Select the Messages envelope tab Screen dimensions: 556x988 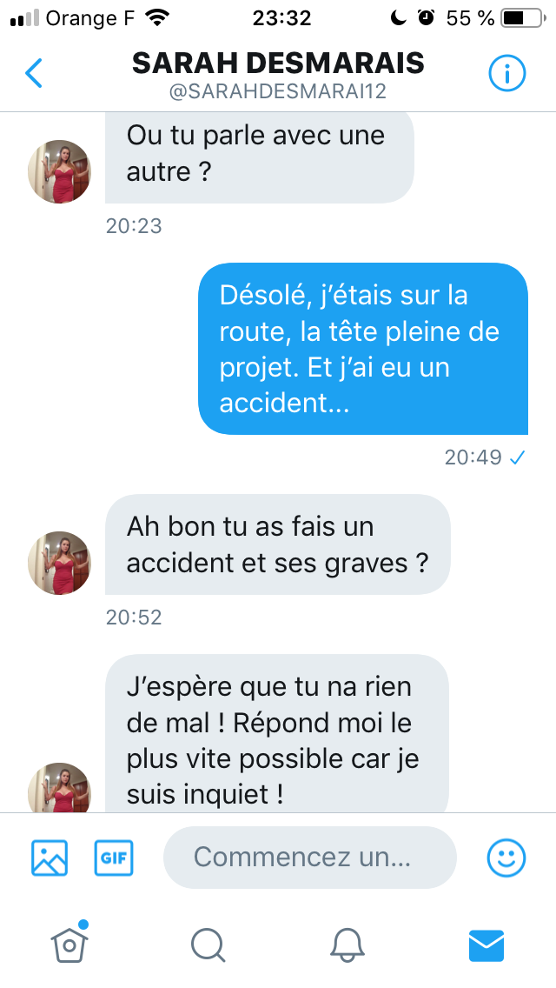pos(486,945)
